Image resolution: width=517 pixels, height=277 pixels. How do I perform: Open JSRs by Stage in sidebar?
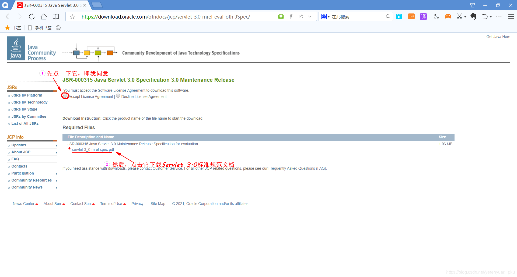click(x=24, y=109)
